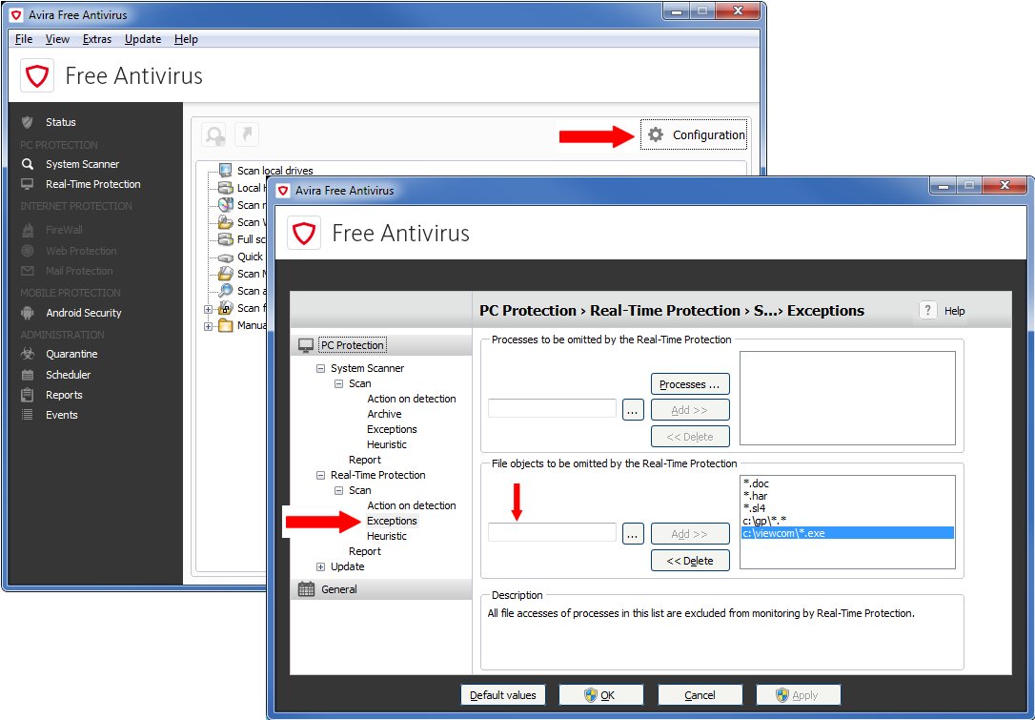Click Cancel in the configuration dialog
The width and height of the screenshot is (1035, 720).
[x=700, y=695]
